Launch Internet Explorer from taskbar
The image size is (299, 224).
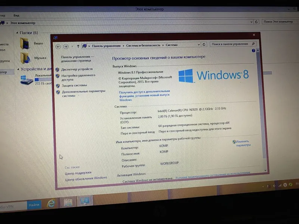51,203
